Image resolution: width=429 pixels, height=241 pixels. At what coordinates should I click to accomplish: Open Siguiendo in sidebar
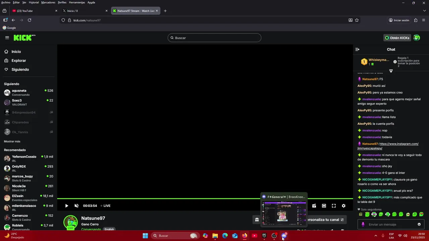[x=20, y=69]
